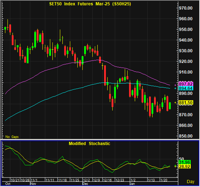Click the 850.00 price scale label
Viewport: 200px width, 187px height.
tap(186, 136)
